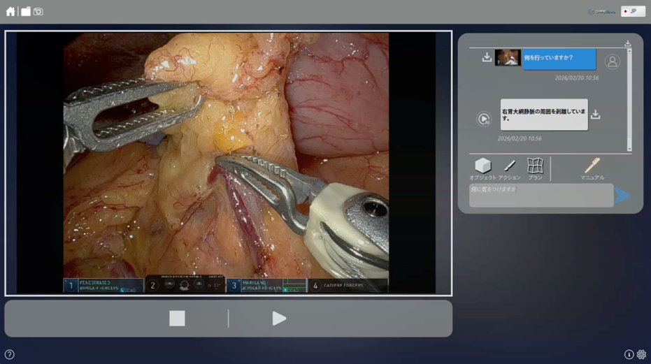
Task: Play the surgical video
Action: (279, 319)
